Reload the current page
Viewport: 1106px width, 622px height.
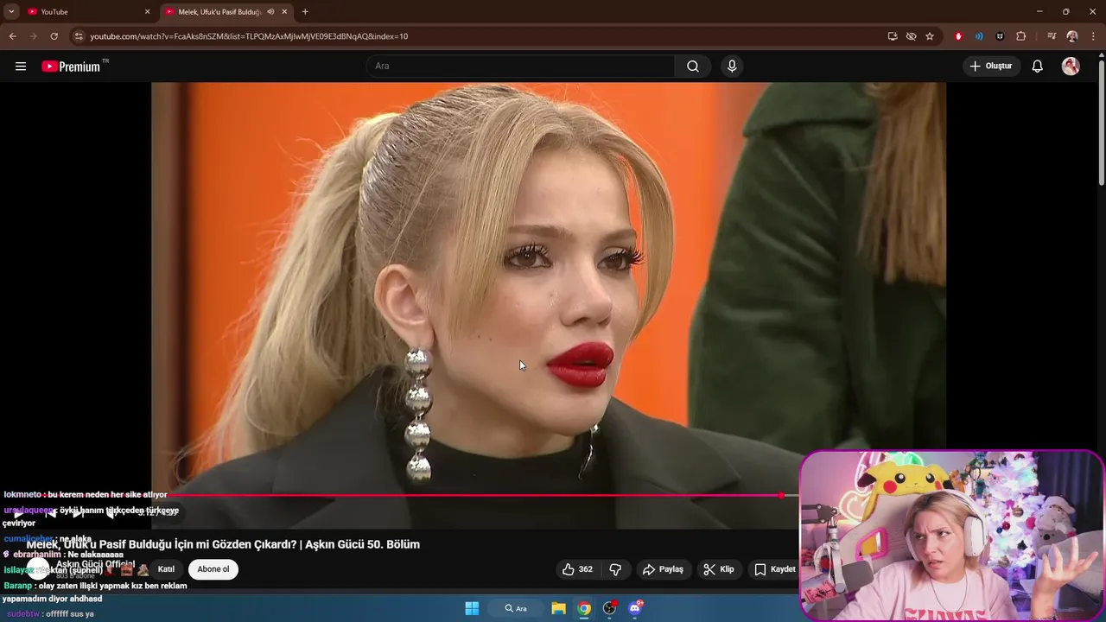pyautogui.click(x=54, y=36)
